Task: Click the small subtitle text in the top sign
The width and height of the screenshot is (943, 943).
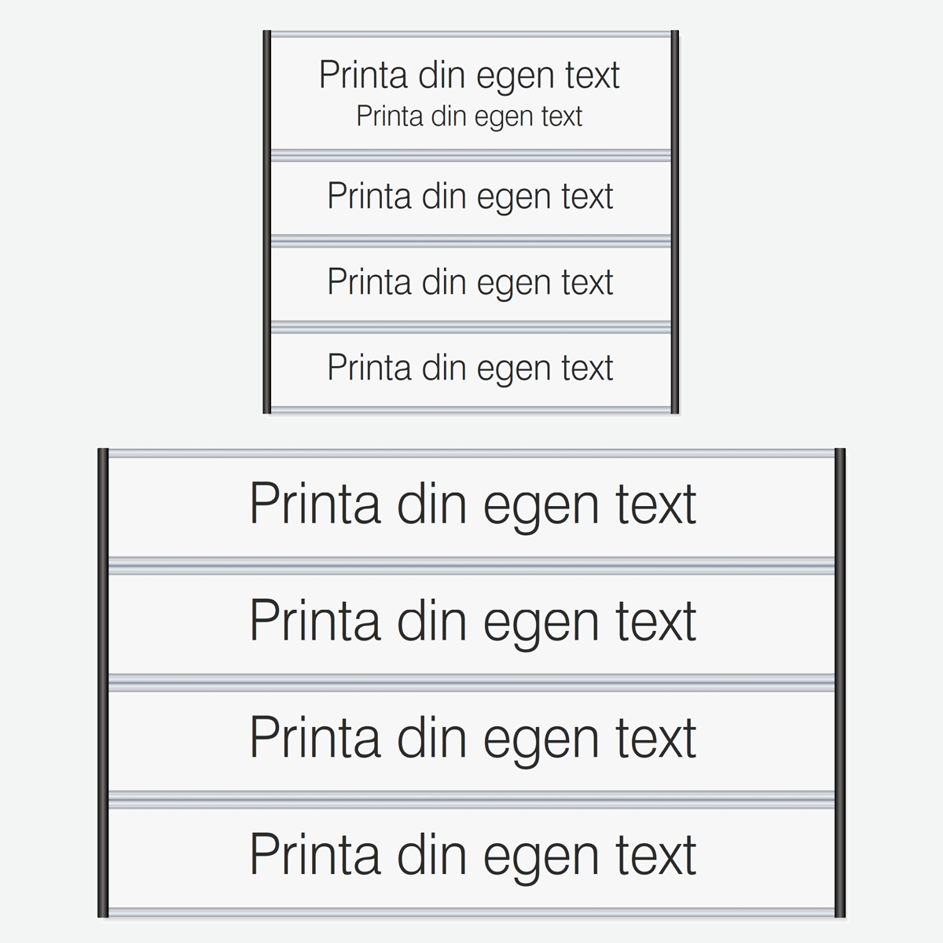Action: [469, 116]
